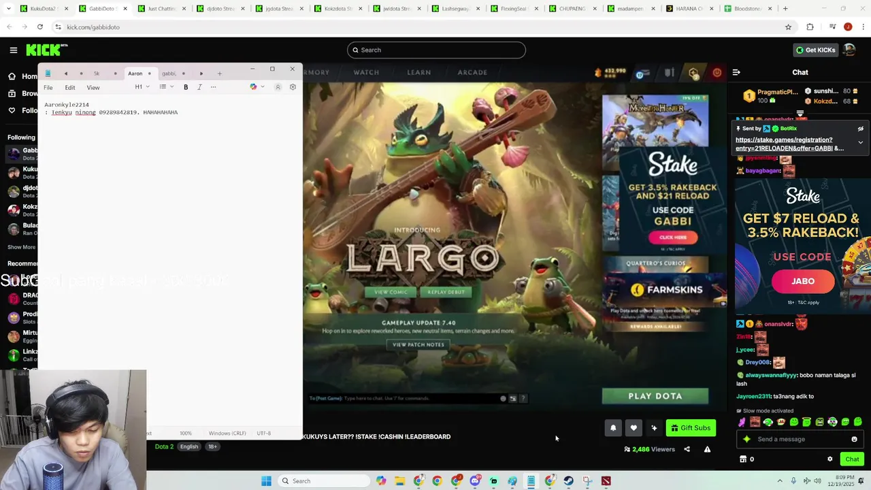Click the green Chat send button

(852, 459)
